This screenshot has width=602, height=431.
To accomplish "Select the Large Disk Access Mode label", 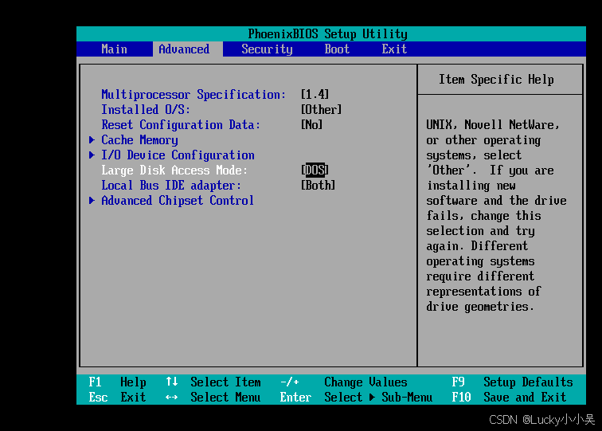I will pos(174,170).
